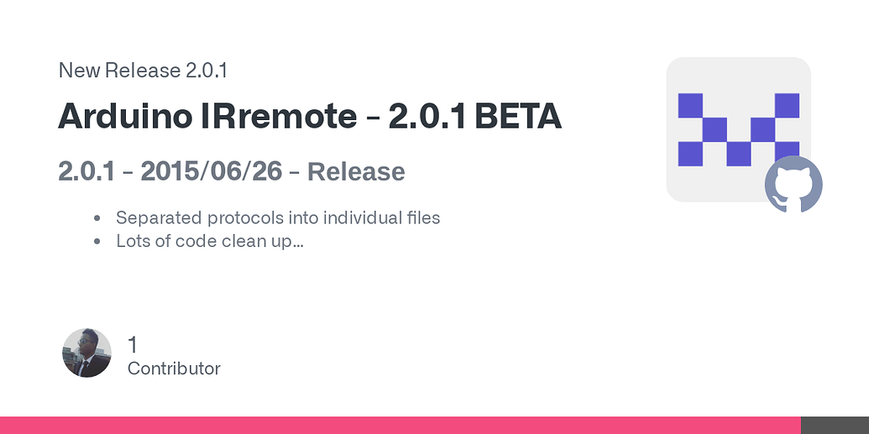The width and height of the screenshot is (869, 434).
Task: Click the truncation ellipsis after "clean up"
Action: [298, 242]
